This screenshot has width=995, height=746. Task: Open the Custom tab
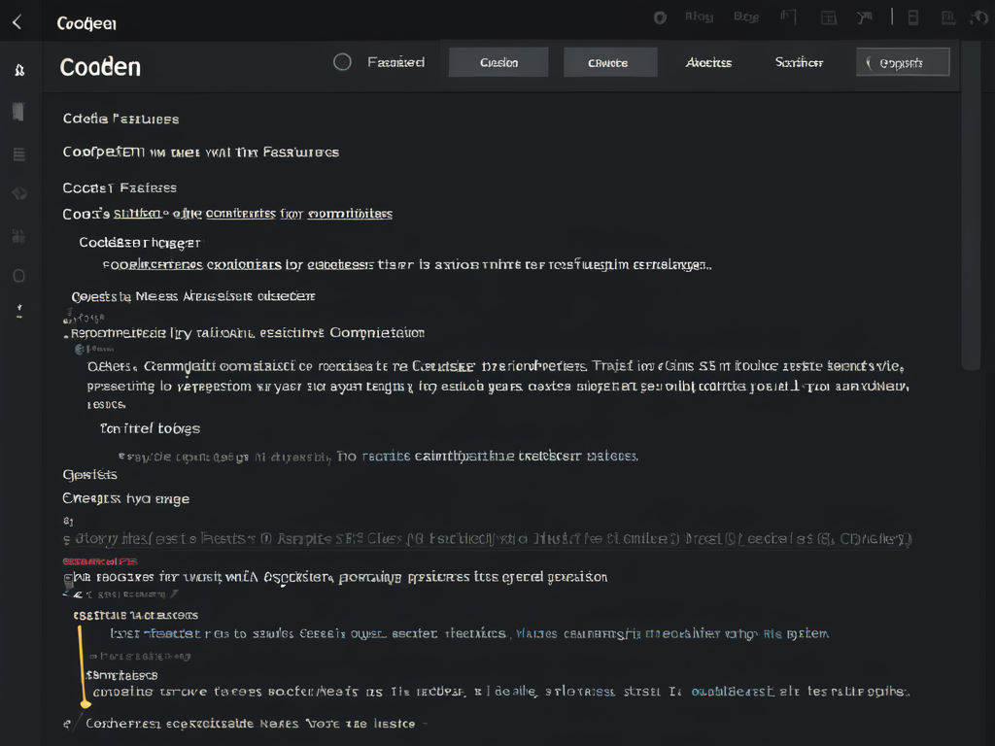pyautogui.click(x=497, y=61)
